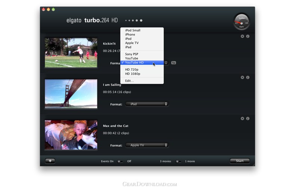The width and height of the screenshot is (299, 187).
Task: Click the Kickin'it movie title
Action: 109,44
